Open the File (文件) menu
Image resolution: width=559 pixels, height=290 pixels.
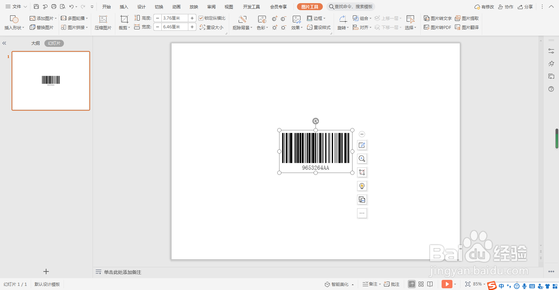(16, 7)
